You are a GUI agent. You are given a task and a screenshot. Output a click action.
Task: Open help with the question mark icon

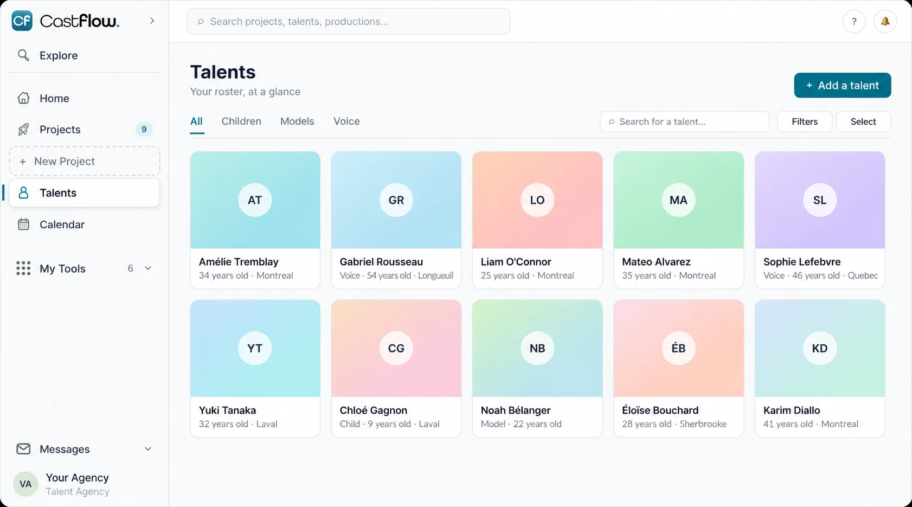pyautogui.click(x=854, y=22)
